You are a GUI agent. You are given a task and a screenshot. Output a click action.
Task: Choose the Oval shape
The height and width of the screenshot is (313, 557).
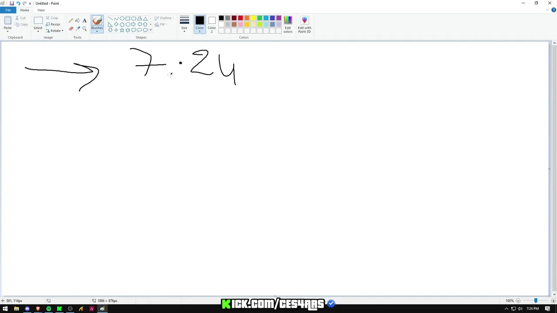(122, 19)
